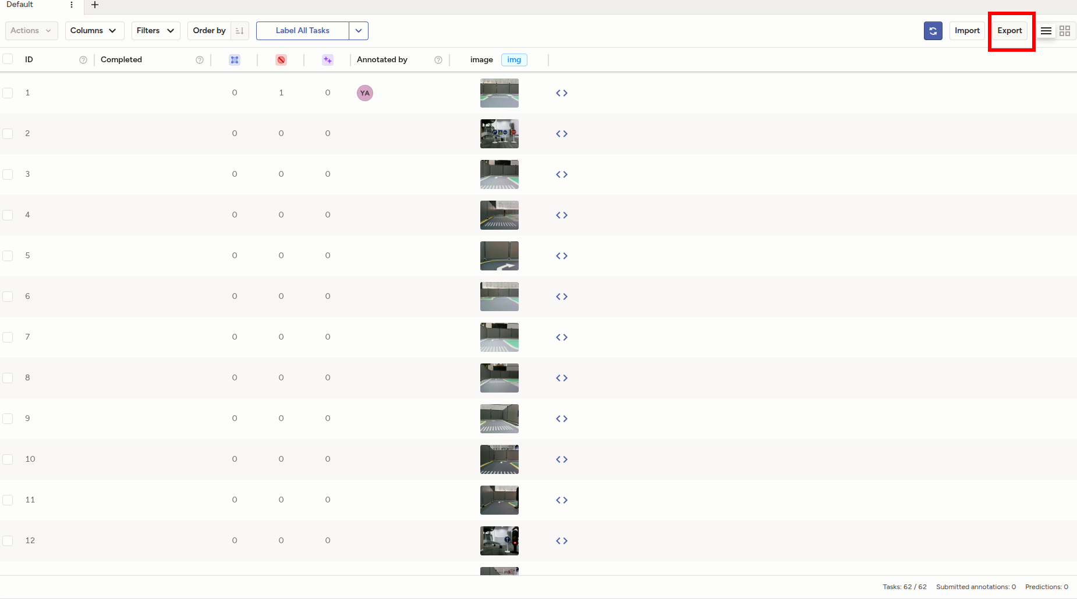Add a new tab with plus button
This screenshot has height=599, width=1077.
pyautogui.click(x=95, y=5)
